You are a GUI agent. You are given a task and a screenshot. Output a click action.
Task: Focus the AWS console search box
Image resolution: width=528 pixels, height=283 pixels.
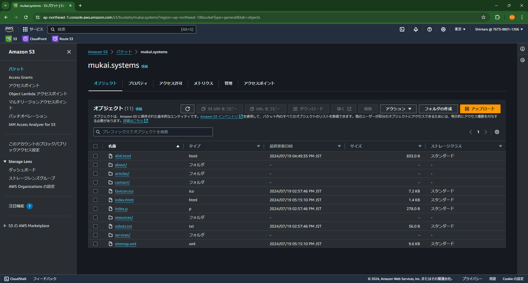pos(122,29)
